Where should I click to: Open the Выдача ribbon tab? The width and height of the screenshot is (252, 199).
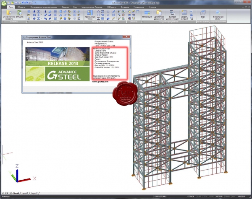66,7
